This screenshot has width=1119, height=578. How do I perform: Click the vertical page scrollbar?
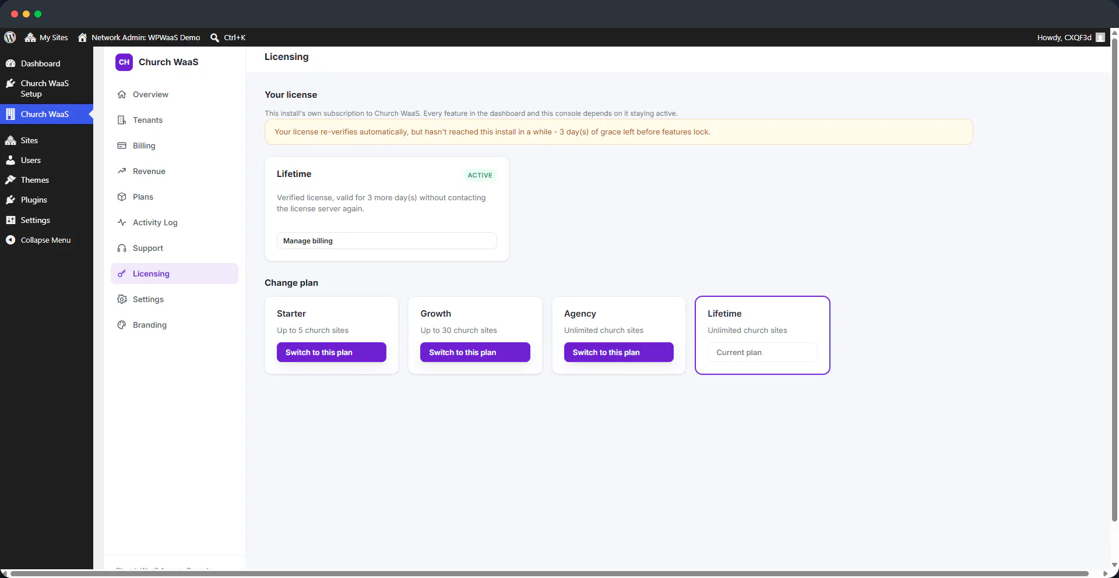pyautogui.click(x=1114, y=279)
